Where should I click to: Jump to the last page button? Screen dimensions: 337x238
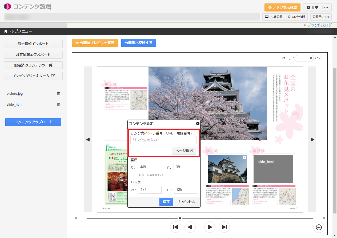coord(224,227)
